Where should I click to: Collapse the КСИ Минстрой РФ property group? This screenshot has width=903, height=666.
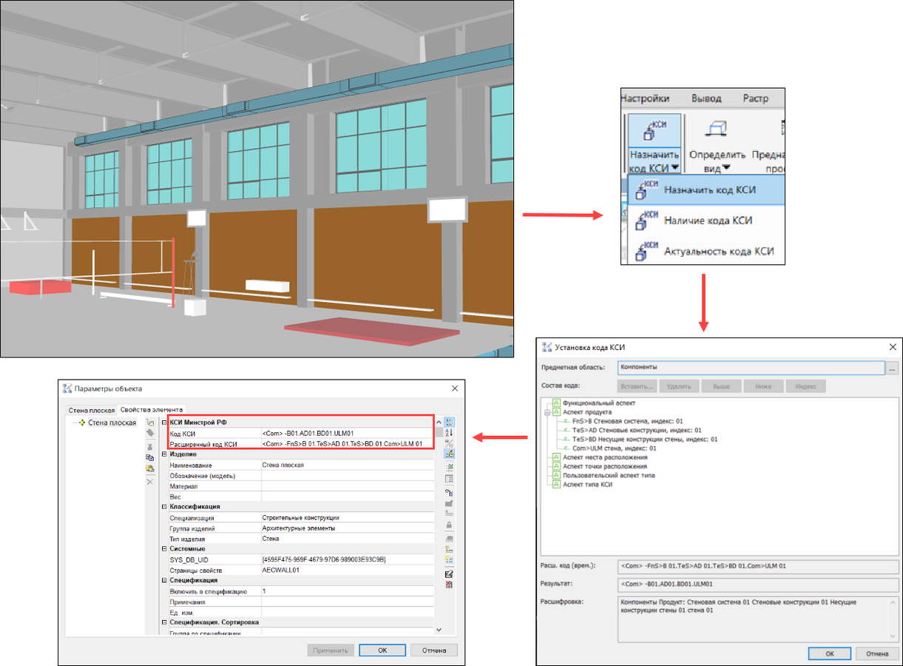(163, 422)
